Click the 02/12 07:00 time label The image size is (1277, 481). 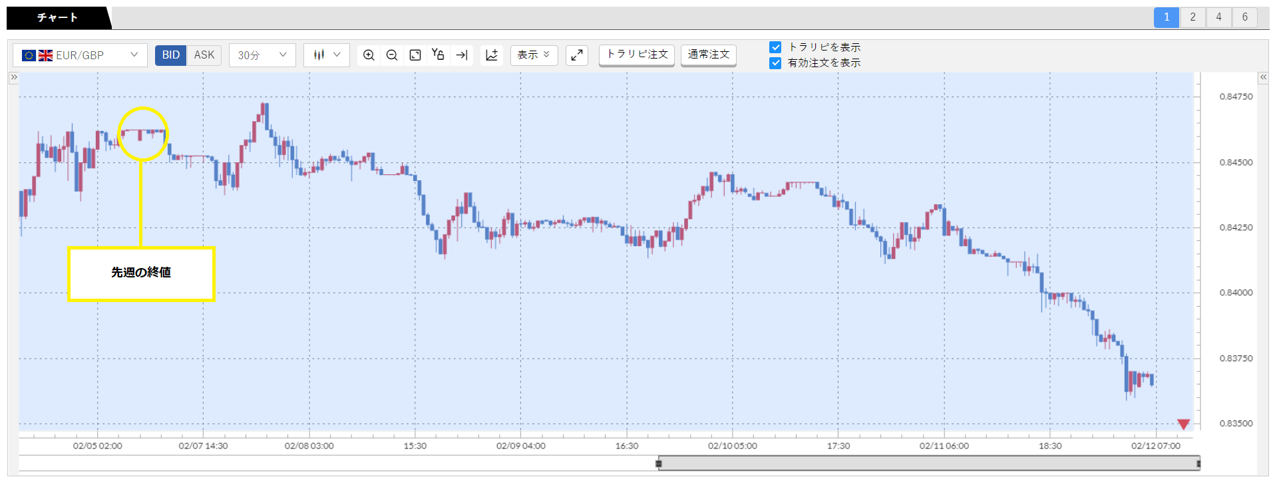[x=1156, y=446]
